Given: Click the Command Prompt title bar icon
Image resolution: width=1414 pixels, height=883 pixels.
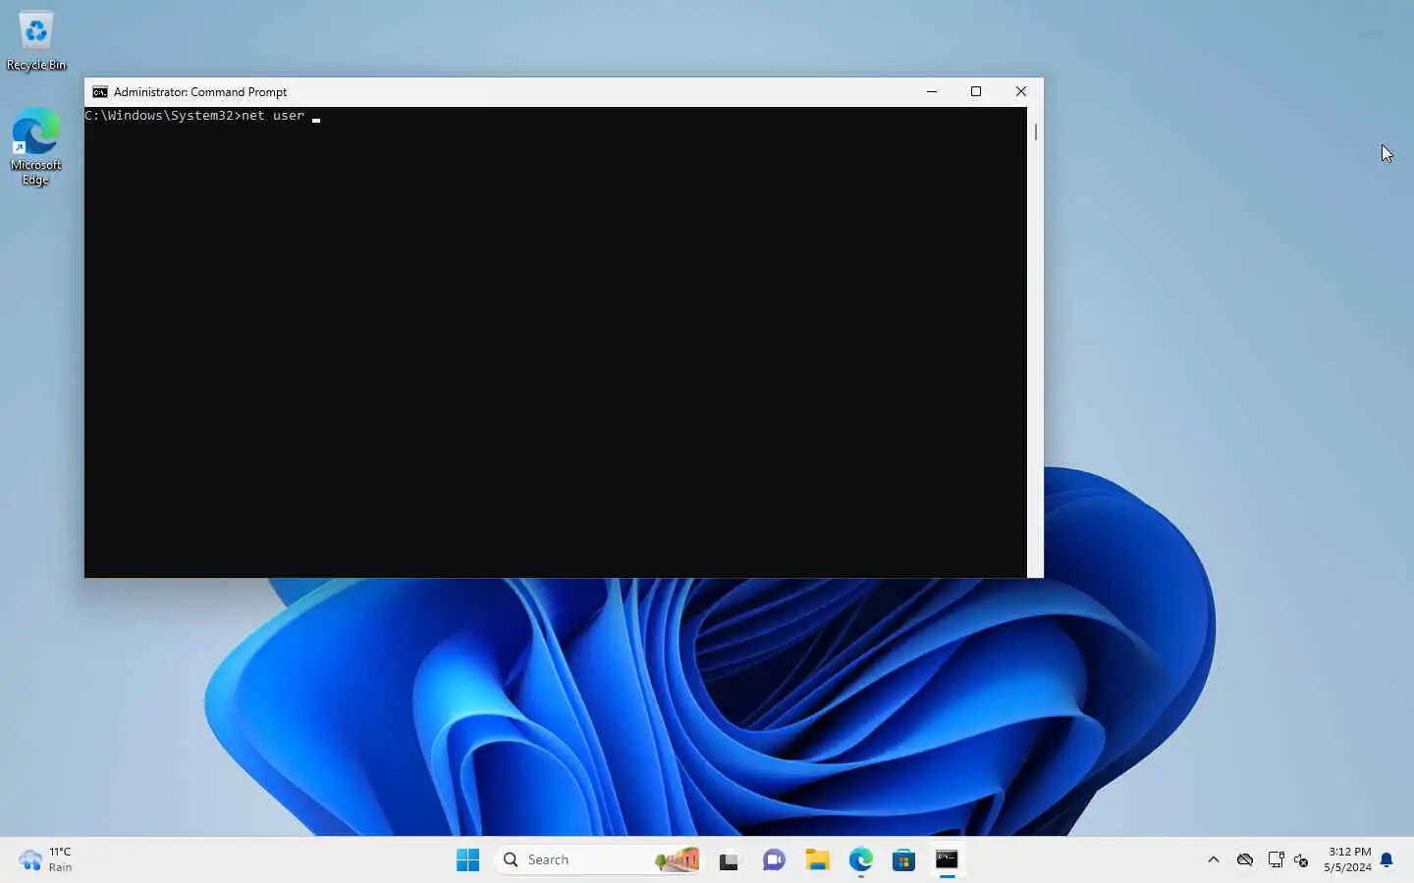Looking at the screenshot, I should (x=100, y=92).
